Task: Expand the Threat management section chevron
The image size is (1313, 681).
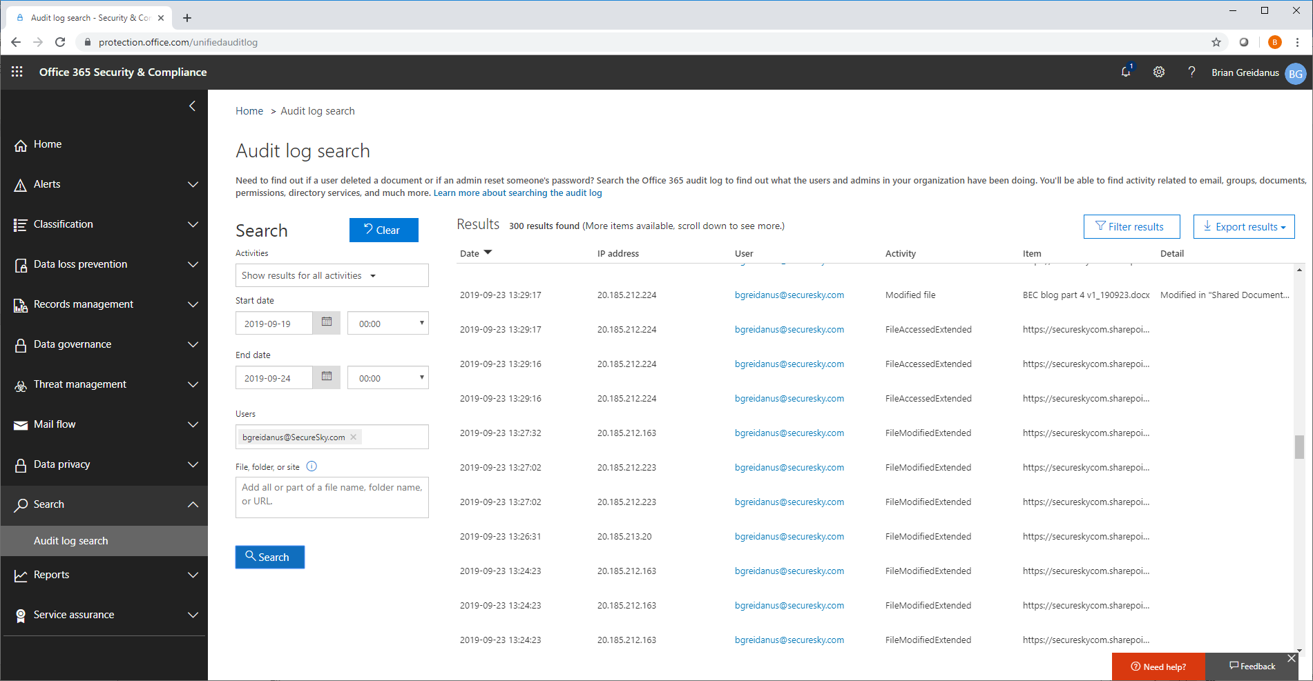Action: click(193, 384)
